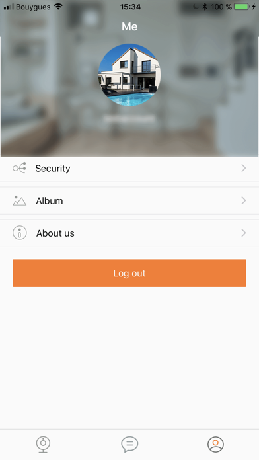Viewport: 259px width, 460px height.
Task: Click the orange Log out button
Action: coord(129,273)
